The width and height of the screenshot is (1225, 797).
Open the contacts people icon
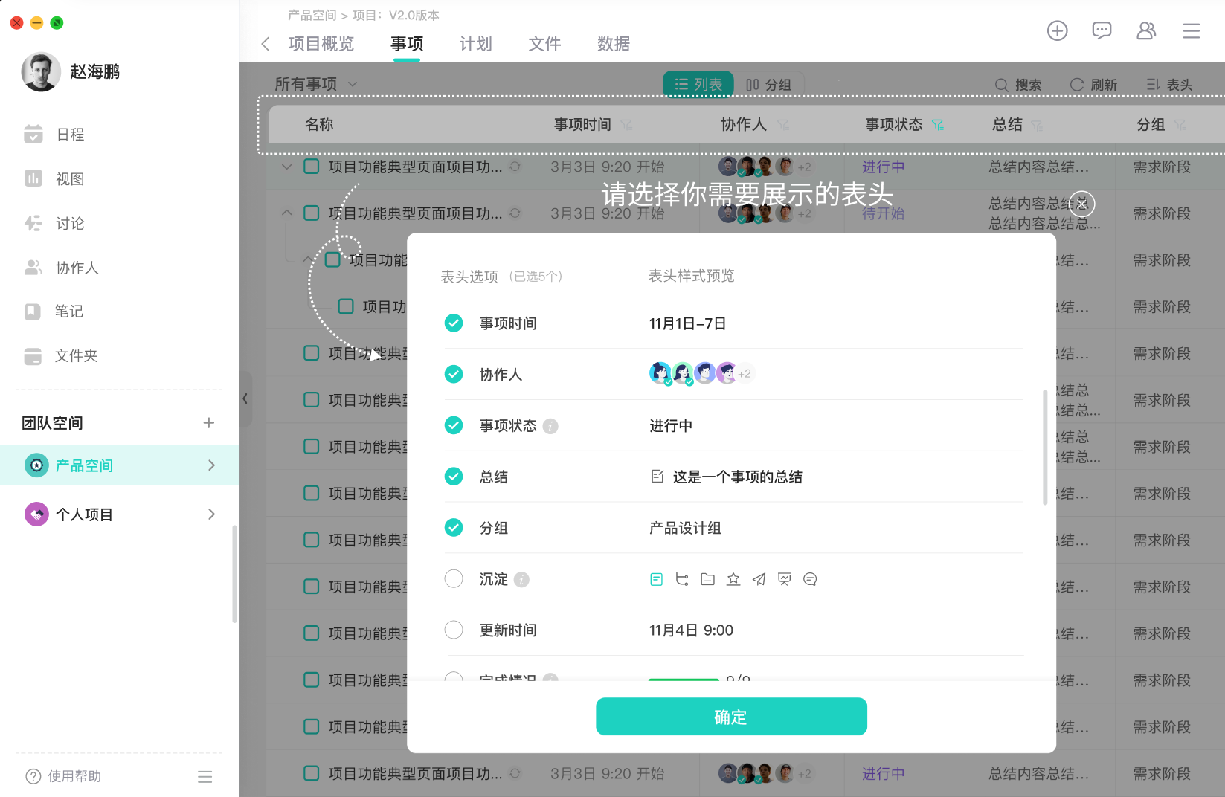click(1146, 30)
